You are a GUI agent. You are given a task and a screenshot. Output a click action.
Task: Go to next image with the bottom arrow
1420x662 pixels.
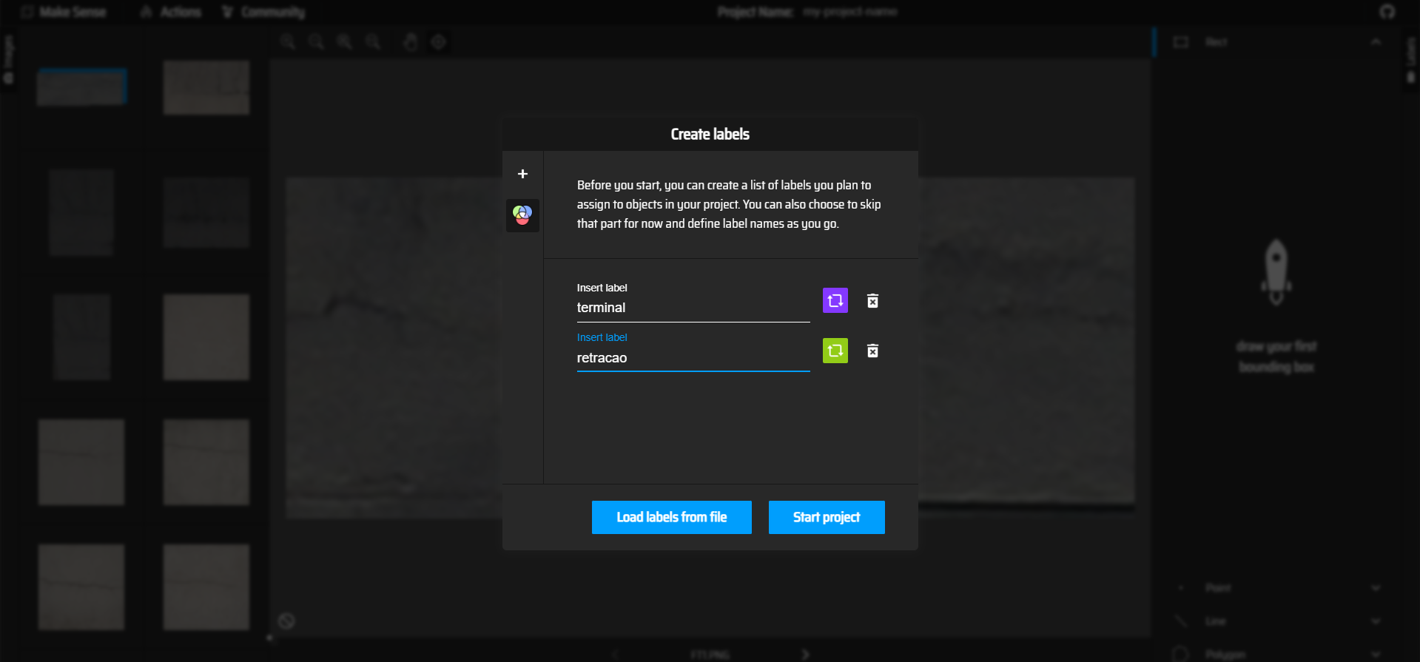coord(805,655)
